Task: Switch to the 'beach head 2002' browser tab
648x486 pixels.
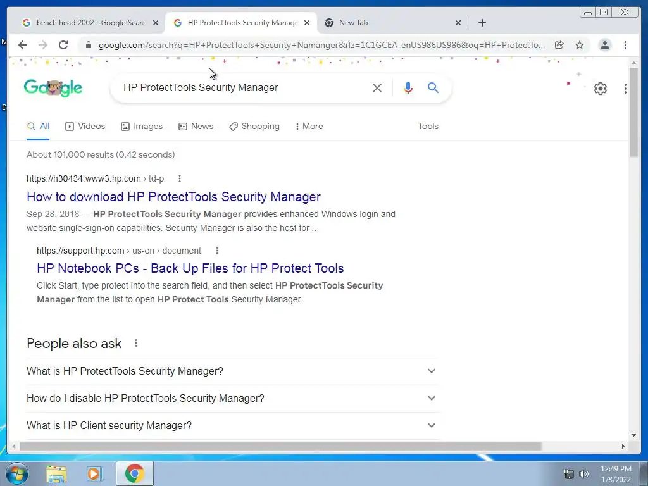Action: [x=90, y=23]
